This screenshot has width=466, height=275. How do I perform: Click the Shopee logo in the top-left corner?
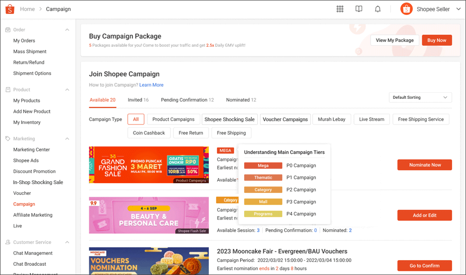click(9, 9)
